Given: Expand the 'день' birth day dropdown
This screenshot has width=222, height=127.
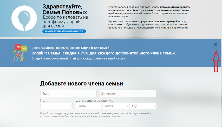Looking at the screenshot, I should click(89, 106).
